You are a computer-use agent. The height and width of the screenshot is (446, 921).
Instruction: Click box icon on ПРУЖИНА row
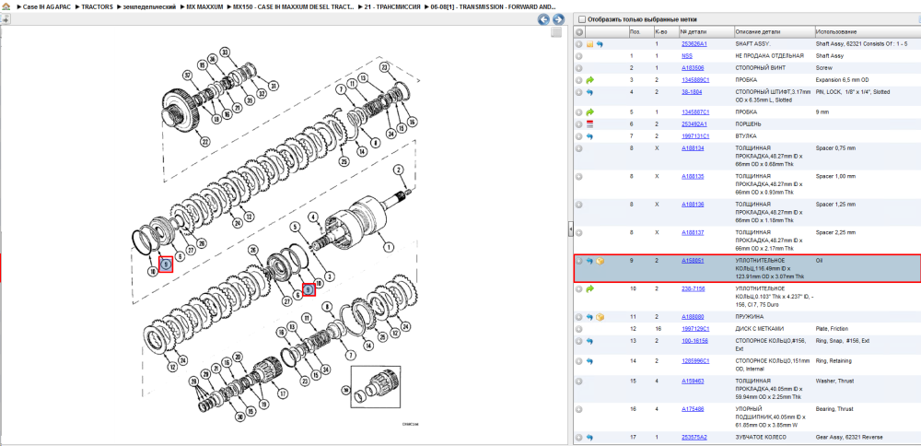600,317
